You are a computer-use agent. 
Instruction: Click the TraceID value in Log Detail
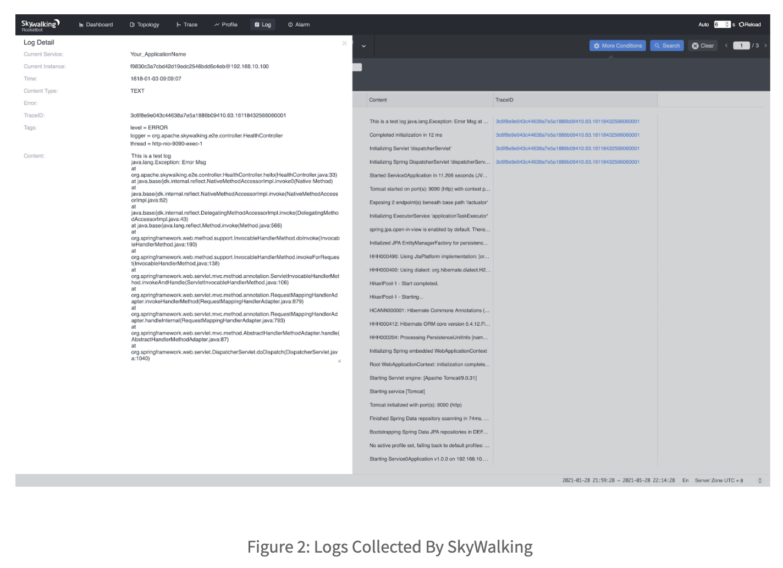208,115
